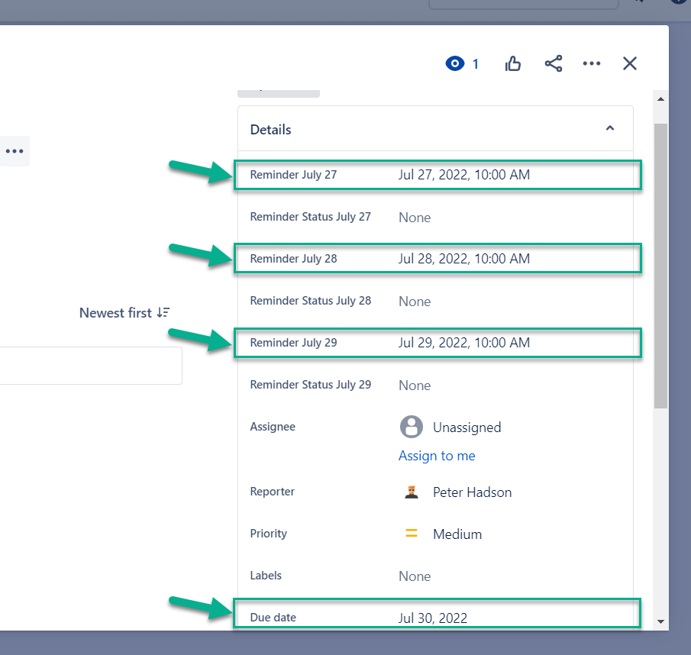Click into the comment input box
Image resolution: width=691 pixels, height=655 pixels.
[91, 366]
